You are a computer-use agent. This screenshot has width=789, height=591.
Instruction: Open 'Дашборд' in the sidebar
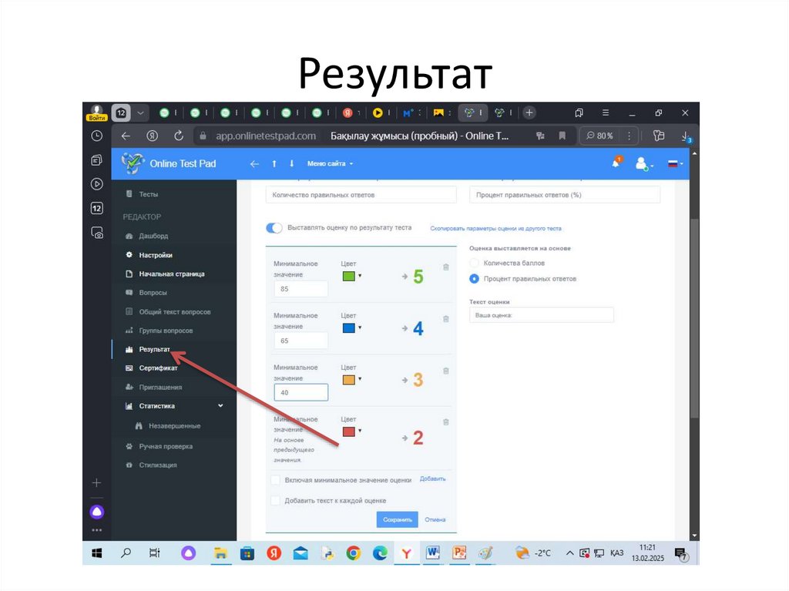153,236
